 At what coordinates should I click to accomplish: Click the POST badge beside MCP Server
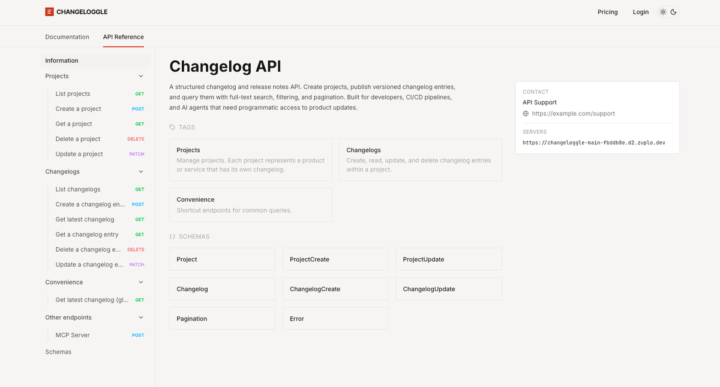coord(137,335)
